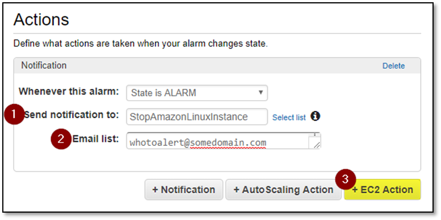Click the info icon beside Select list
This screenshot has height=220, width=441.
tap(315, 116)
